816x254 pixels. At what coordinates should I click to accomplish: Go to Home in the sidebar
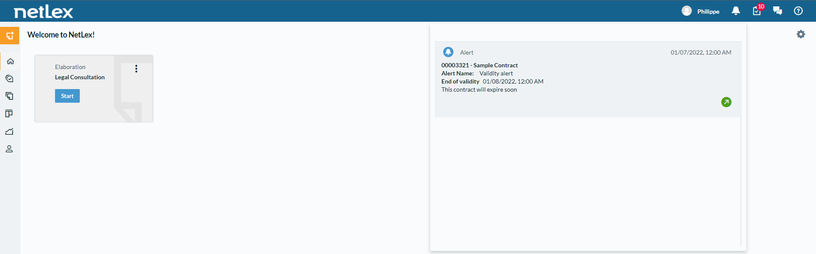[x=10, y=61]
